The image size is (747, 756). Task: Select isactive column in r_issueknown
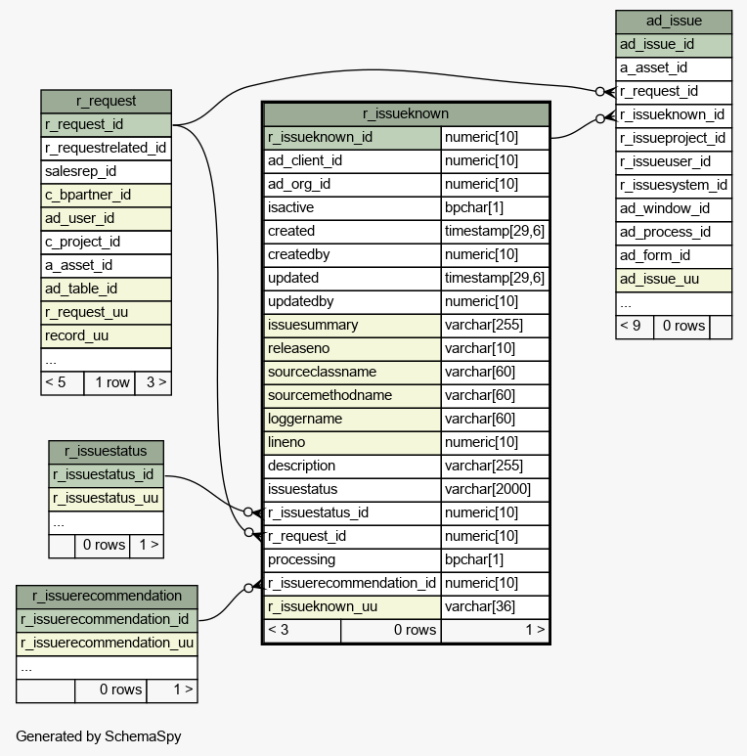click(x=352, y=207)
